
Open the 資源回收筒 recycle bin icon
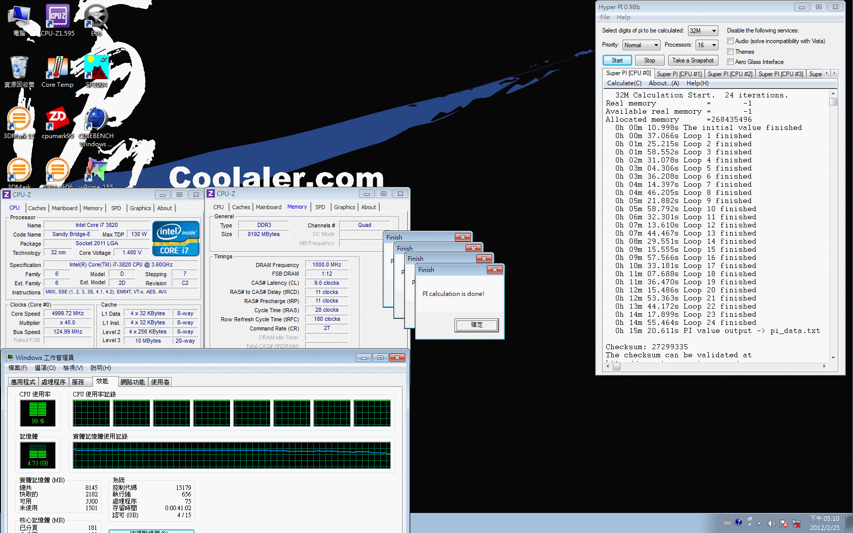coord(19,72)
